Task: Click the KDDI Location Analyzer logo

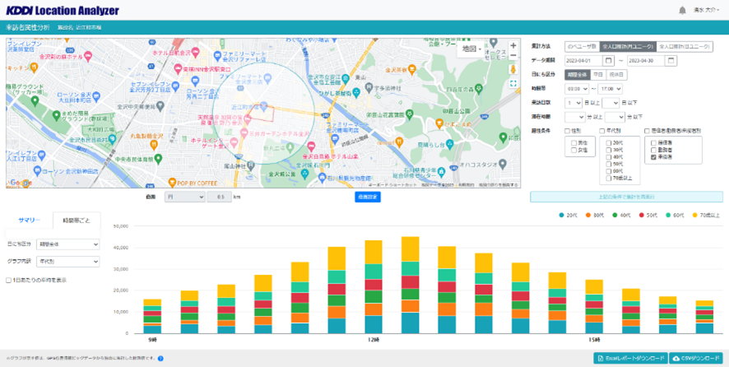Action: pyautogui.click(x=63, y=10)
